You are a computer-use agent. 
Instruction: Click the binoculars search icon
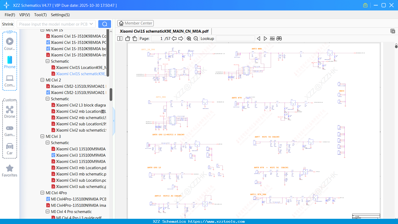[279, 39]
